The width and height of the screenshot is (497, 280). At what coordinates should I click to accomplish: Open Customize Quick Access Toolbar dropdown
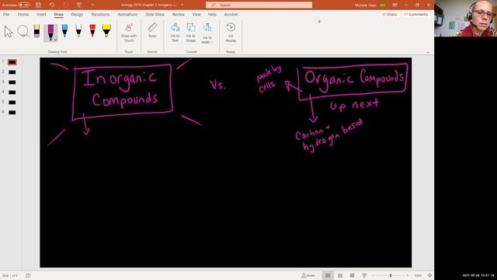tap(92, 5)
